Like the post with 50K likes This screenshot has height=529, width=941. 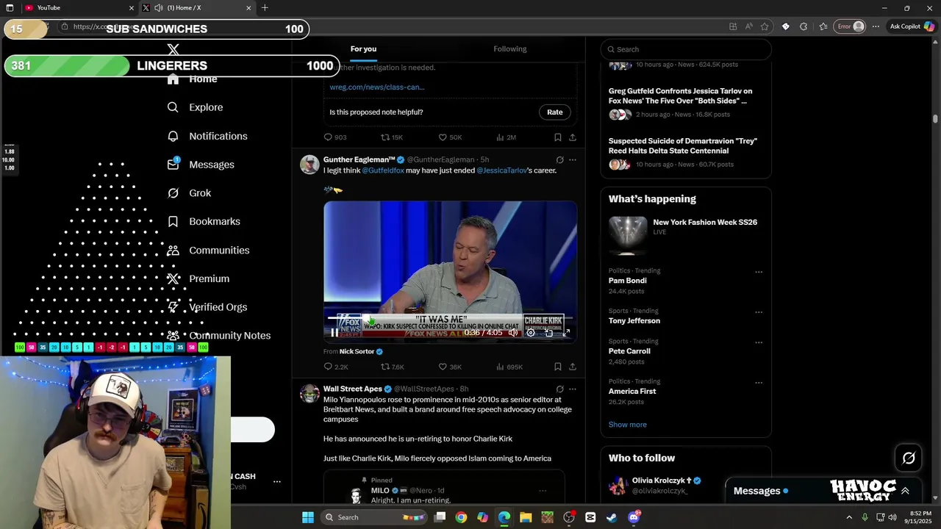coord(450,137)
